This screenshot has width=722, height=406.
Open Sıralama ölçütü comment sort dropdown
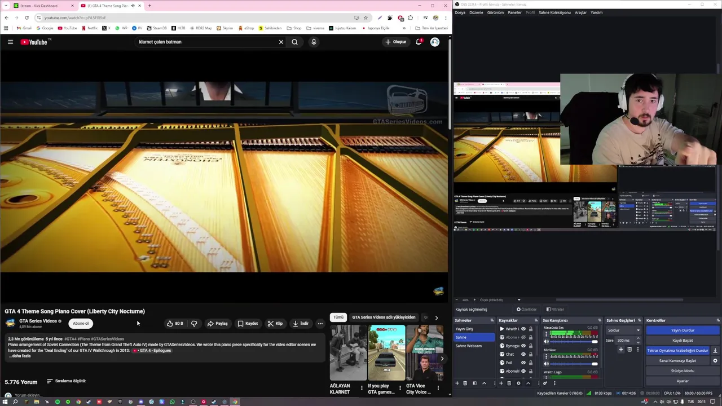point(66,381)
